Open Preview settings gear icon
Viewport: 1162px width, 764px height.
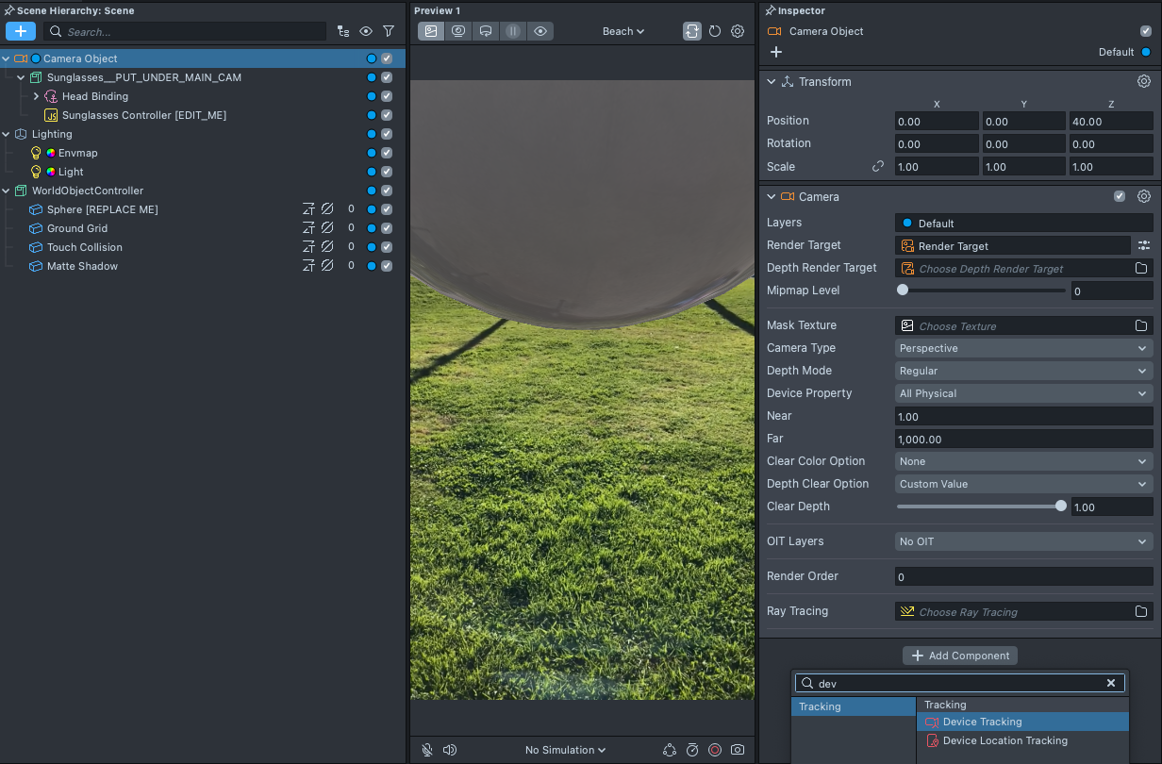[738, 31]
